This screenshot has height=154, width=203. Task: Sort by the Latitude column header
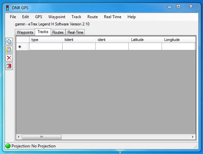pyautogui.click(x=145, y=40)
